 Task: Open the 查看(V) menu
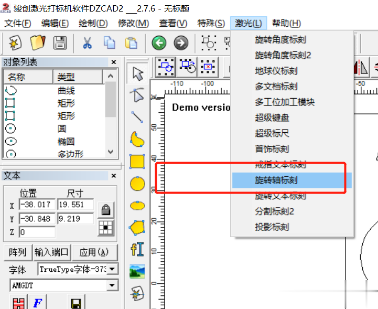(173, 24)
